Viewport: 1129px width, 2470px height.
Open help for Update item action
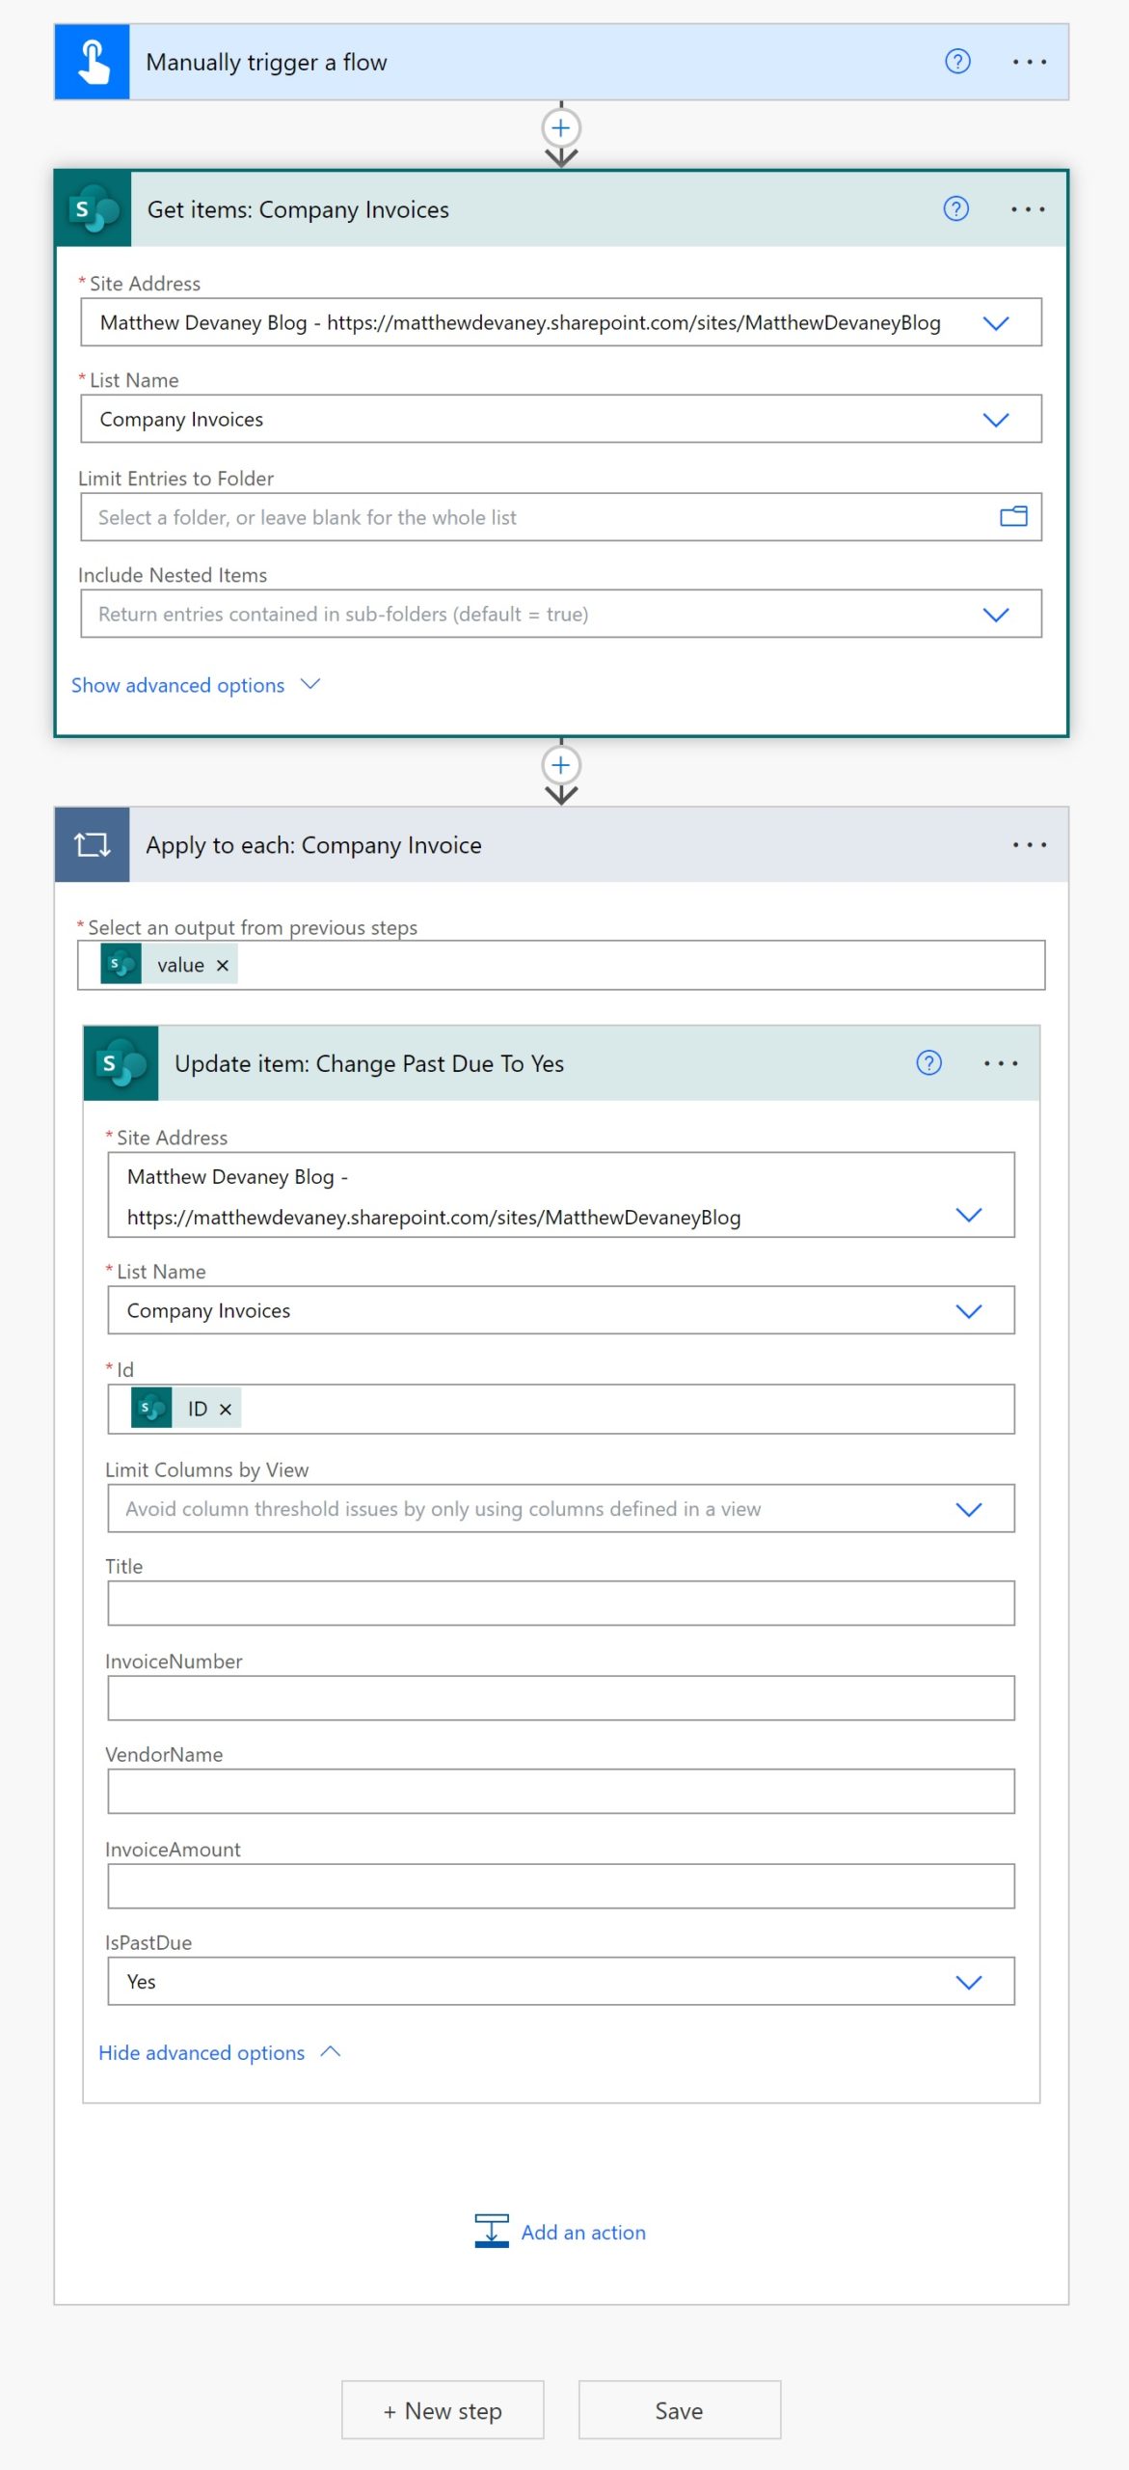[x=928, y=1063]
